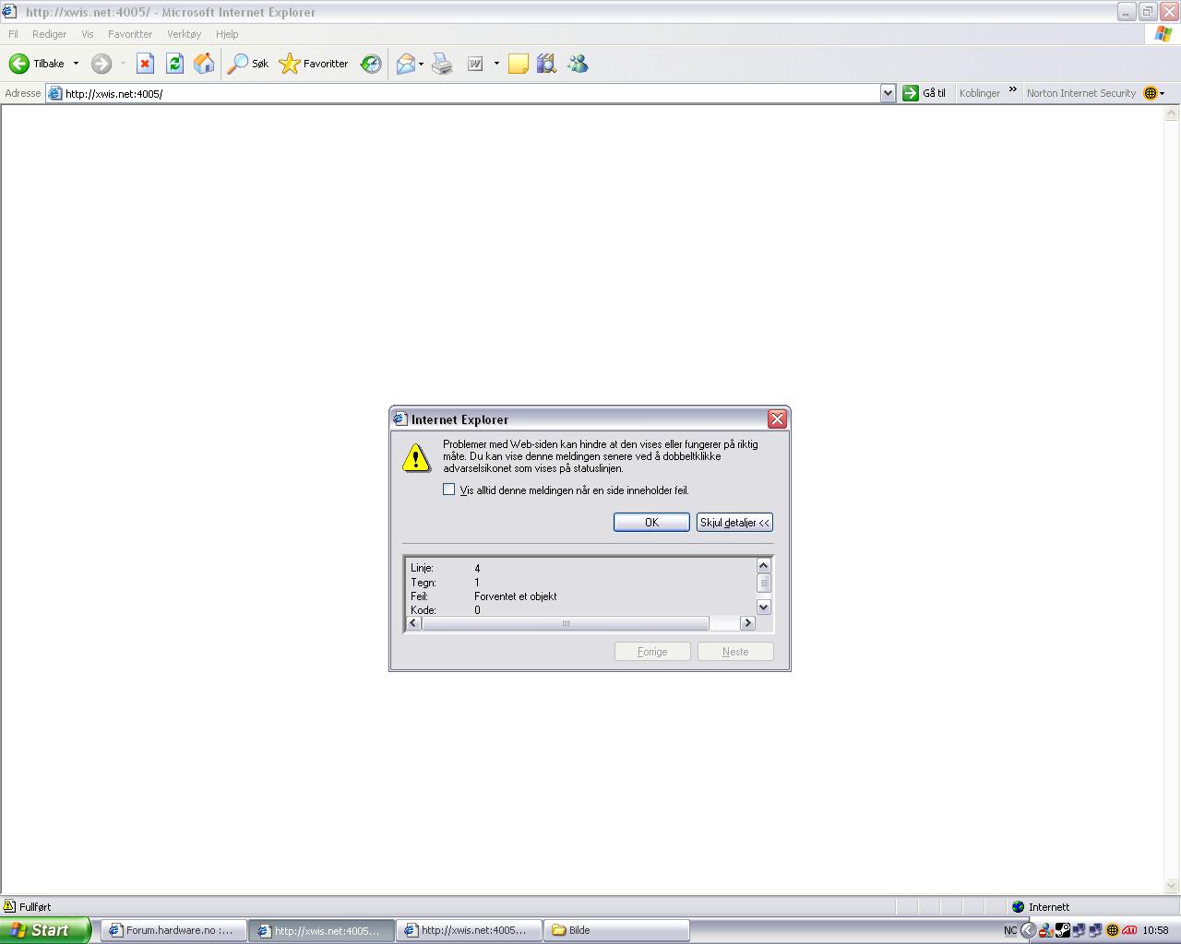Click the Mail envelope toolbar icon
This screenshot has width=1181, height=944.
click(406, 64)
